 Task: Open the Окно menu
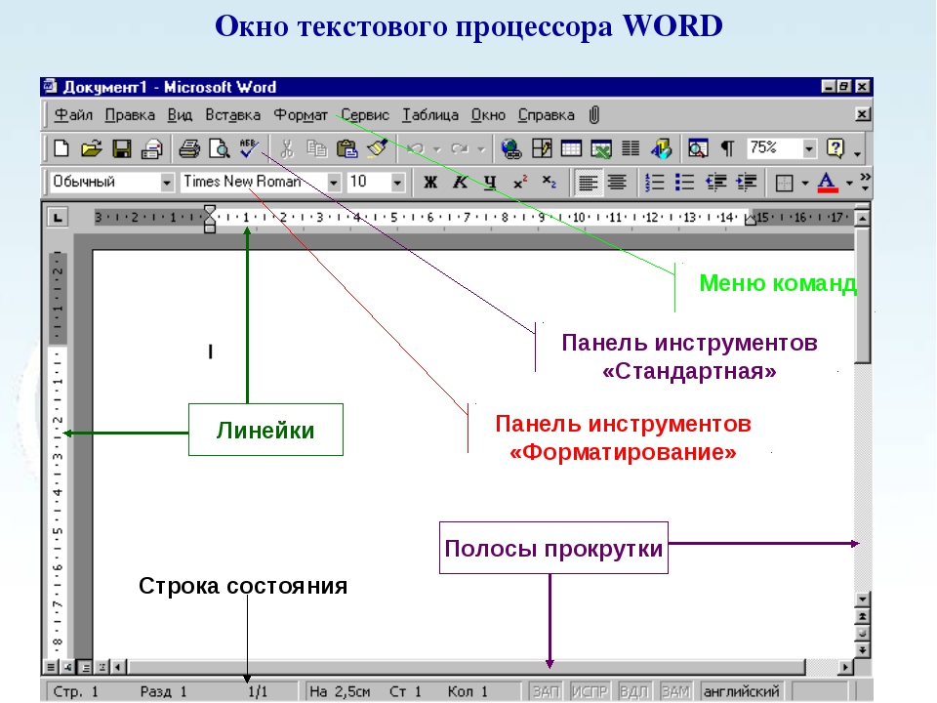coord(488,115)
